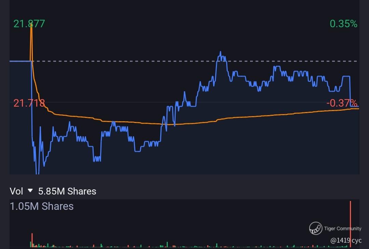Click the red volume bar near market open
Viewport: 369px width, 249px height.
[32, 240]
